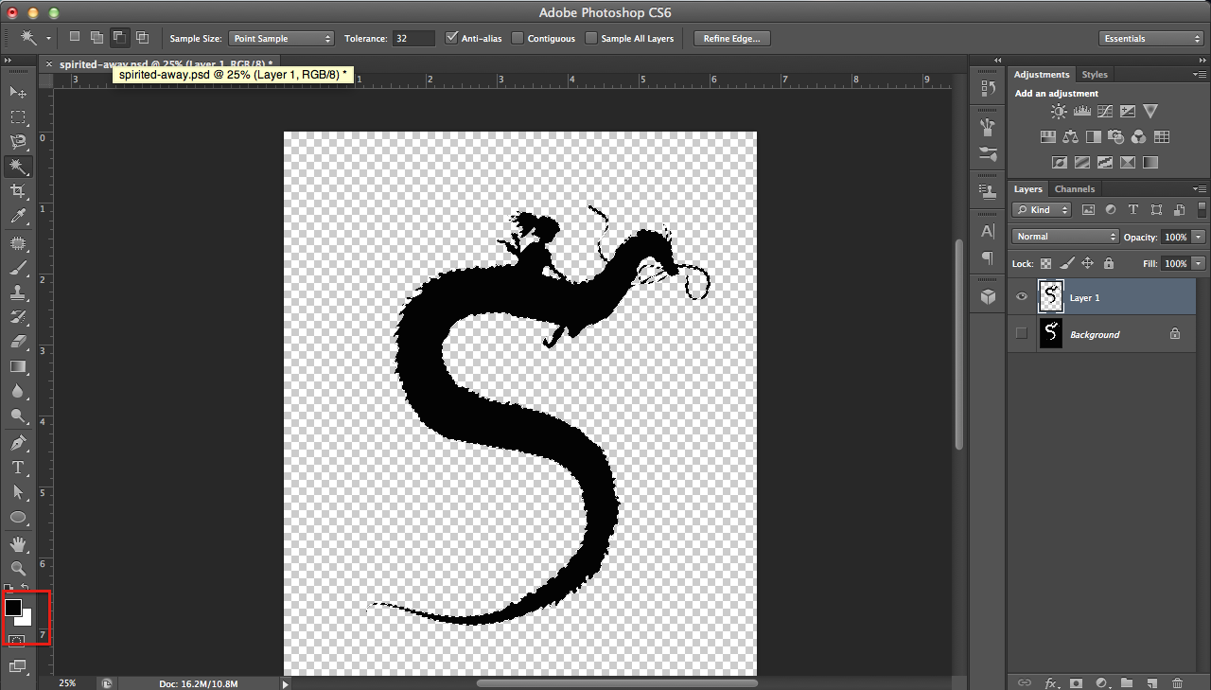
Task: Click the Refine Edge button
Action: coord(732,39)
